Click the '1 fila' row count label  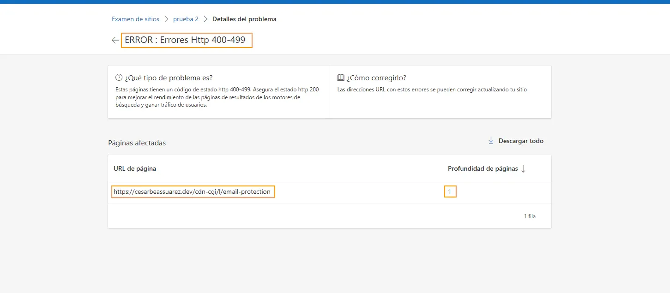click(530, 215)
